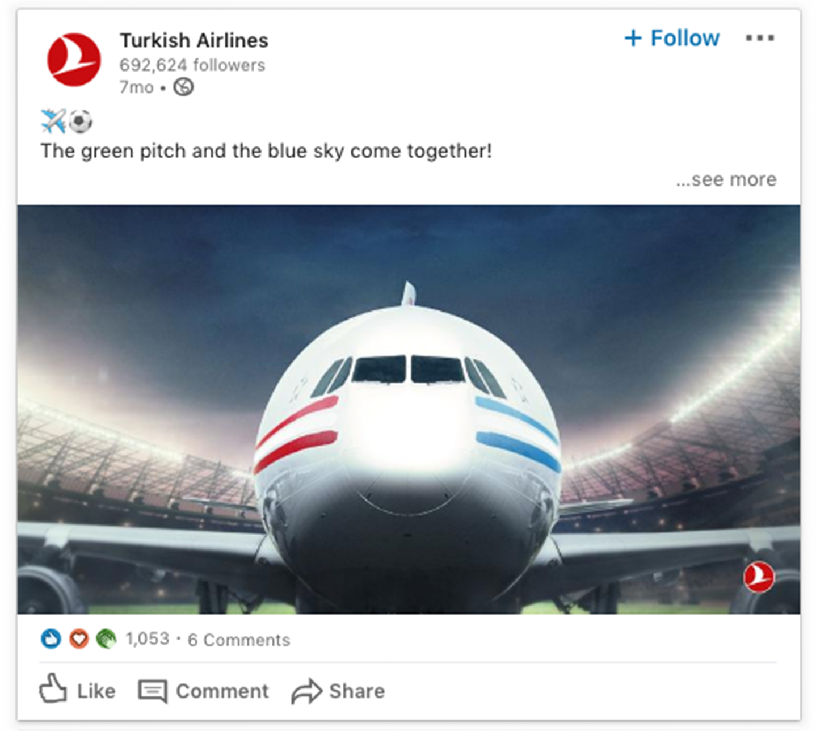Expand post text with see more
Screen dimensions: 816x731
click(726, 179)
